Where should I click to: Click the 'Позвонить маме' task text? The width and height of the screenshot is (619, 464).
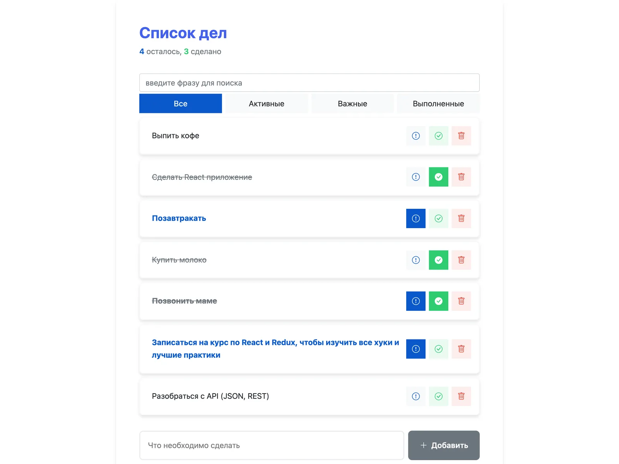[x=184, y=301]
